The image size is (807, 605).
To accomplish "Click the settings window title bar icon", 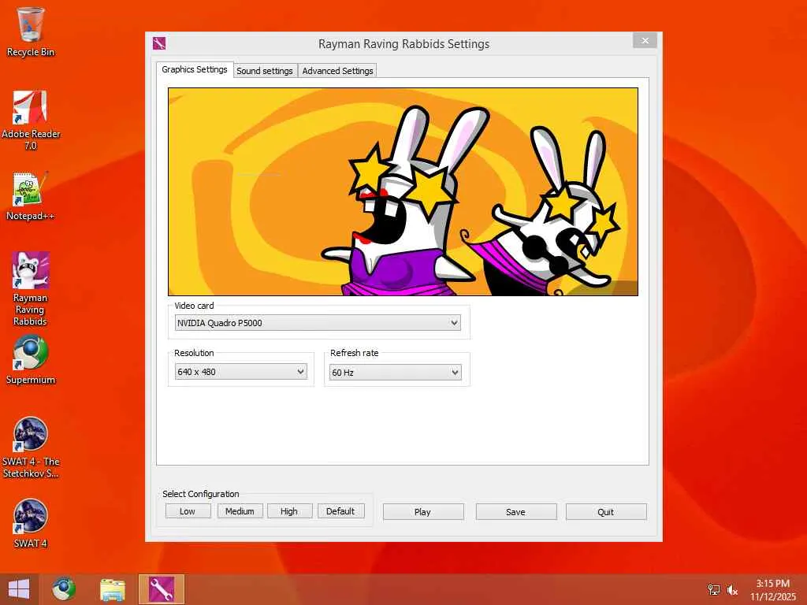I will click(x=159, y=43).
